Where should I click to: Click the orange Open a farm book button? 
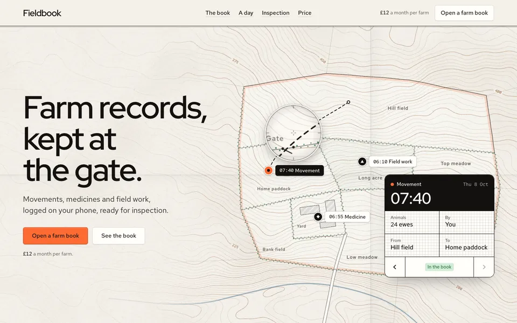tap(55, 236)
